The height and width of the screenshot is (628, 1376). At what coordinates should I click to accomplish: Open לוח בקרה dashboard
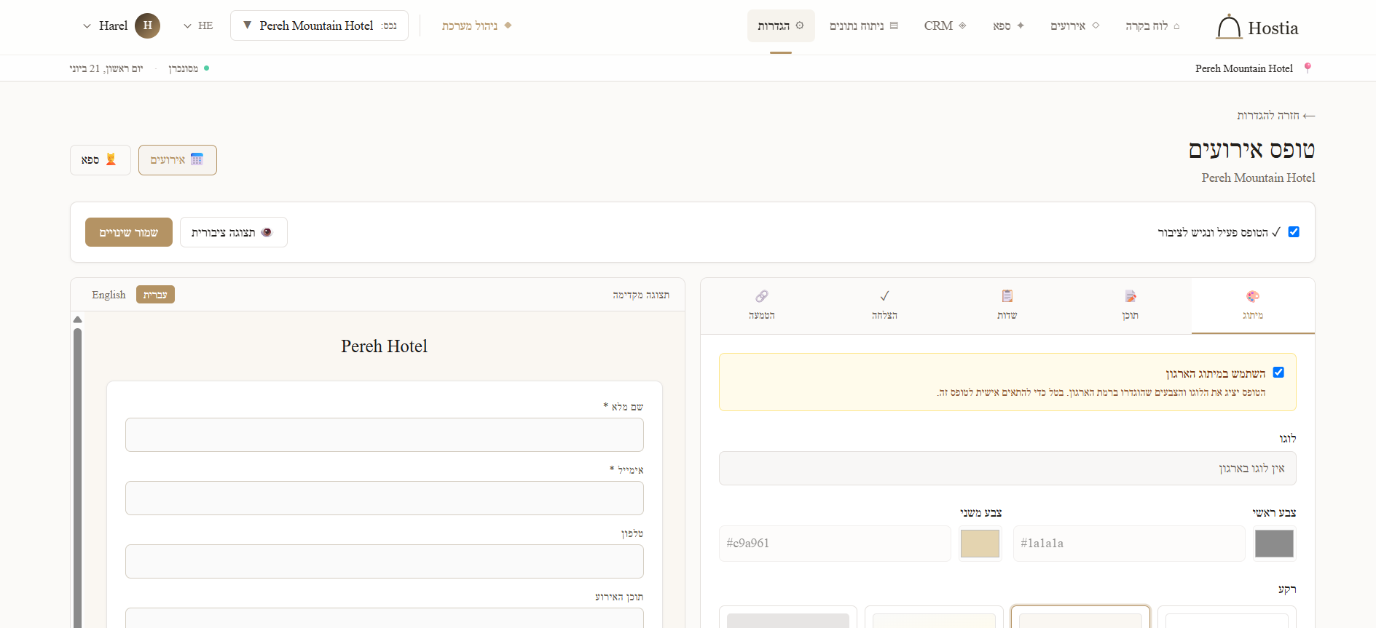(1153, 25)
